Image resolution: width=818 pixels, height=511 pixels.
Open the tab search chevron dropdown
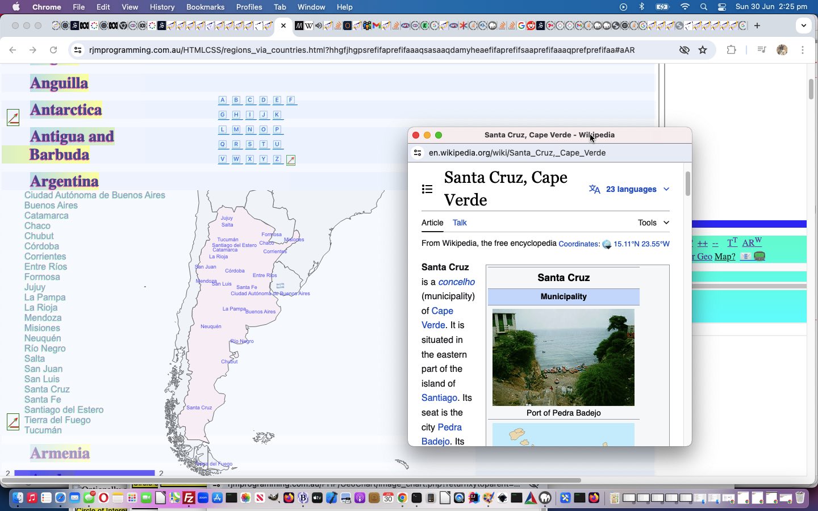803,26
